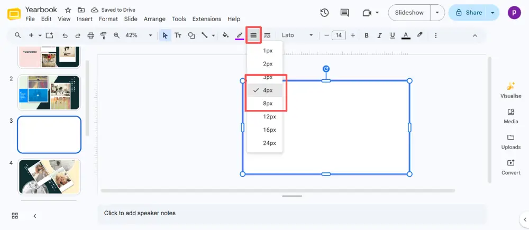Print the presentation

point(91,35)
